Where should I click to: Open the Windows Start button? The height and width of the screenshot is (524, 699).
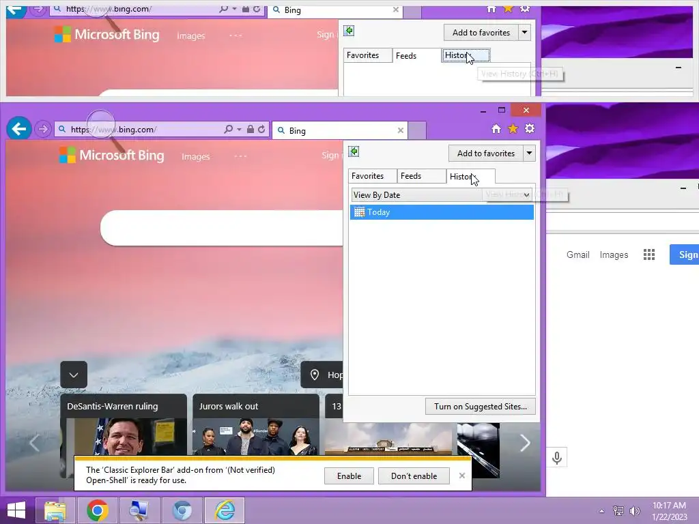coord(16,510)
